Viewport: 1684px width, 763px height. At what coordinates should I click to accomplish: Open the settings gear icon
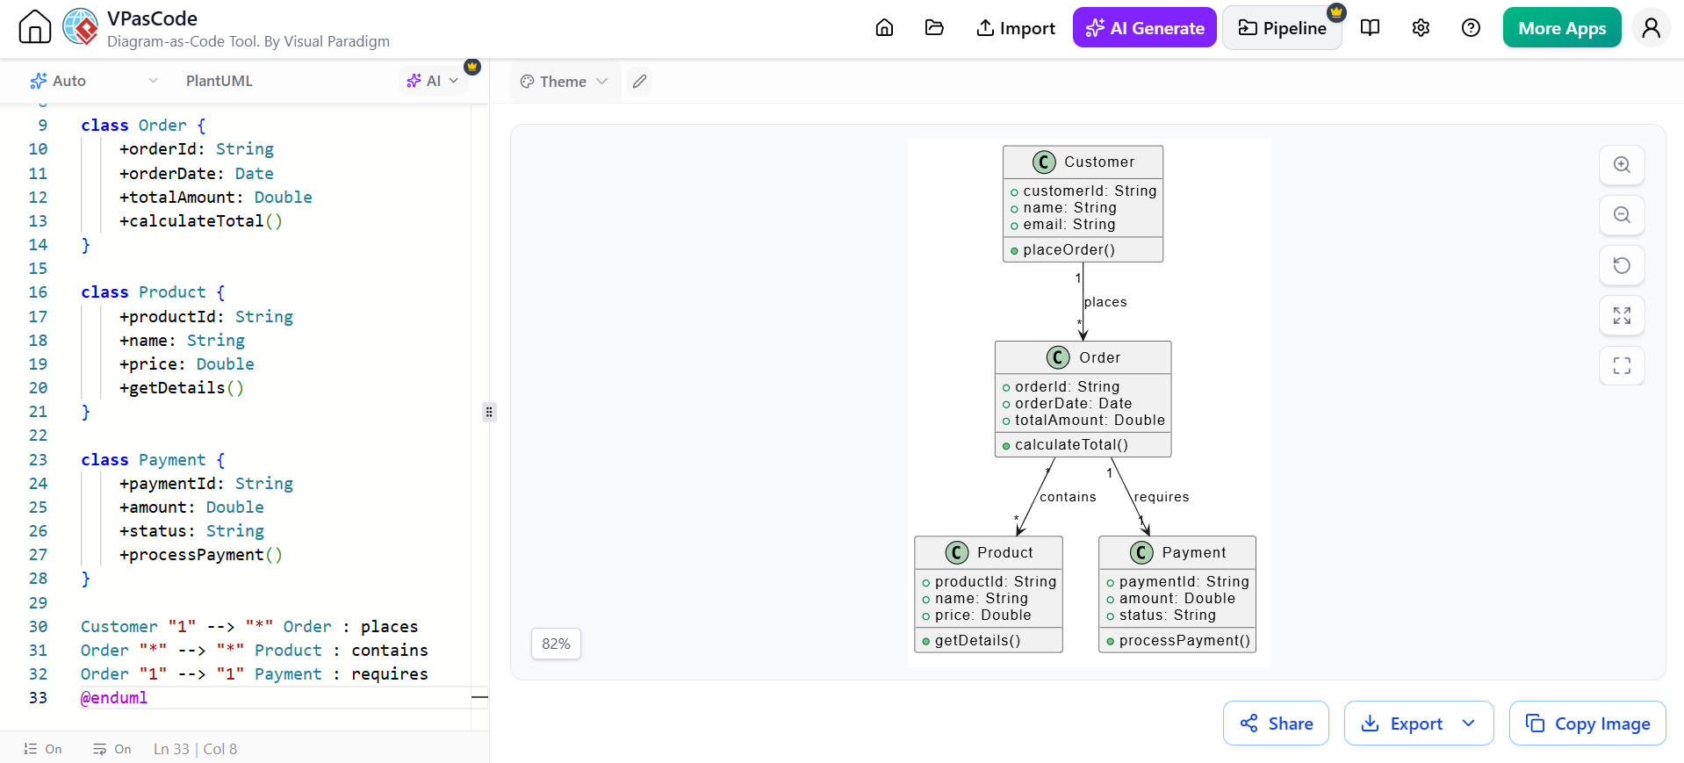(x=1421, y=28)
